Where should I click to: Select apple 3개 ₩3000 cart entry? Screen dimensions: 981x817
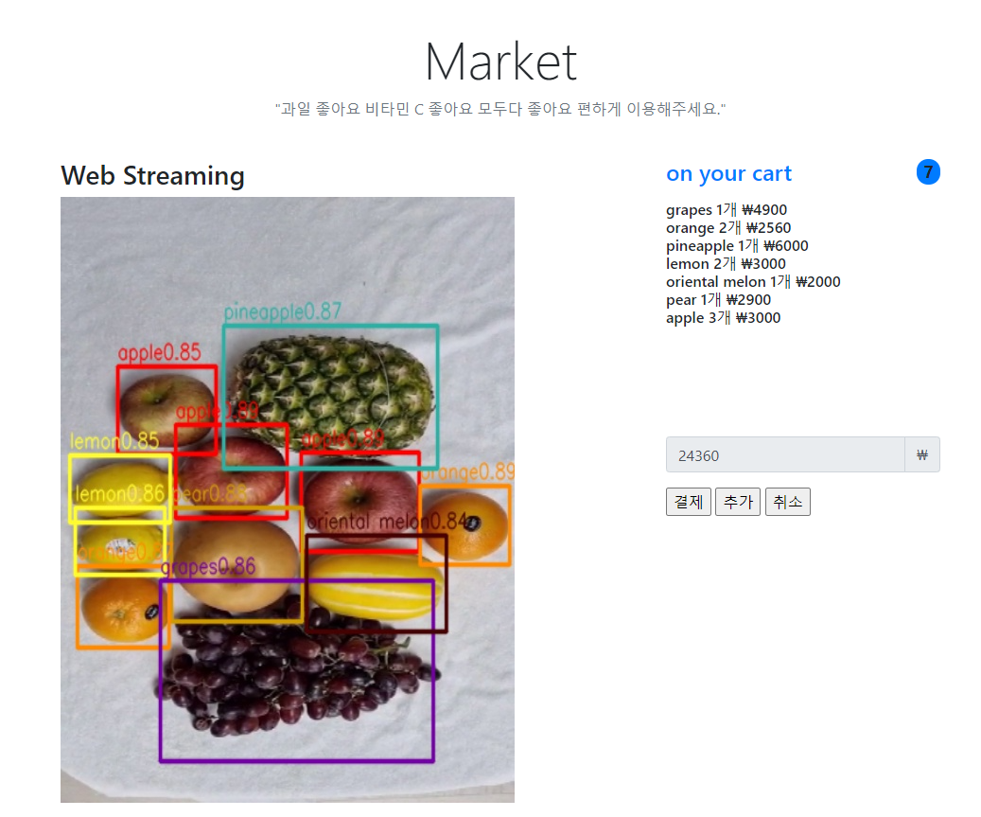coord(724,318)
